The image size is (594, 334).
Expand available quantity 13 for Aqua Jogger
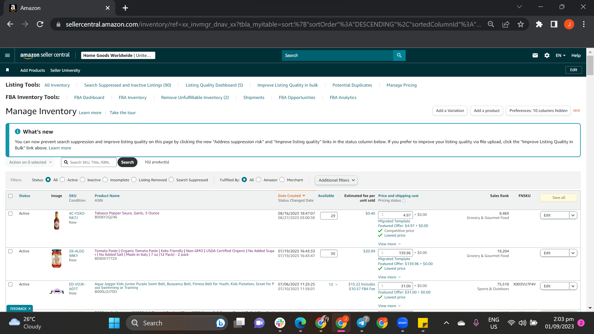pos(333,285)
